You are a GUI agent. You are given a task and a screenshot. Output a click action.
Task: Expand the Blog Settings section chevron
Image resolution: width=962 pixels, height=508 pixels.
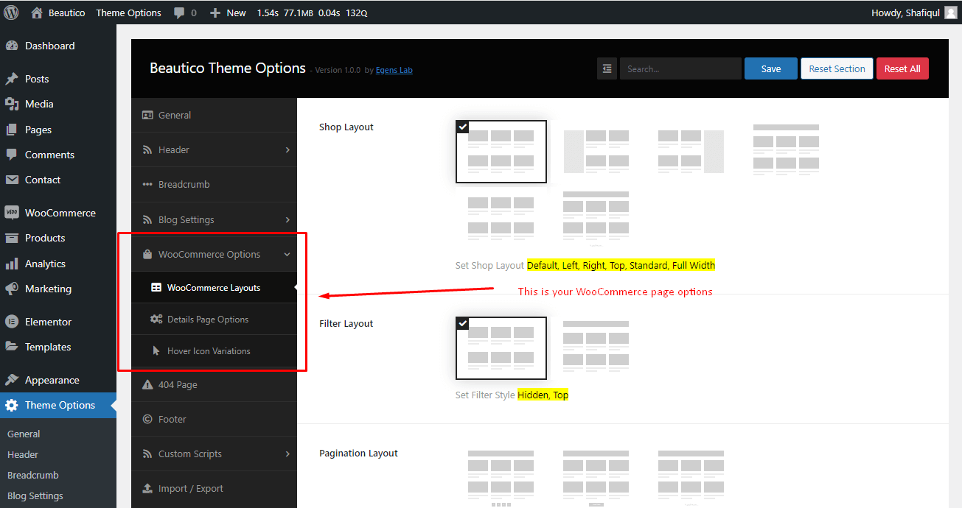pos(287,219)
